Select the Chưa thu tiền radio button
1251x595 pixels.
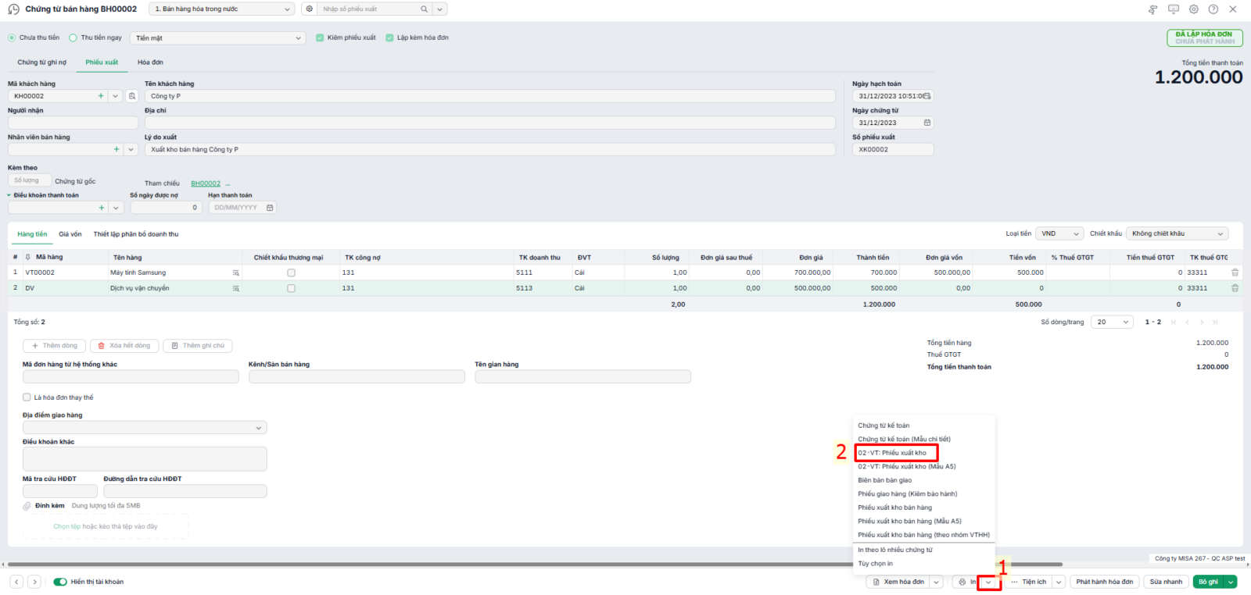(12, 37)
